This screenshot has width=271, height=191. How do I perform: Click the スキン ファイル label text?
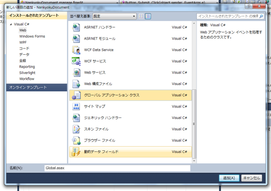pyautogui.click(x=96, y=129)
